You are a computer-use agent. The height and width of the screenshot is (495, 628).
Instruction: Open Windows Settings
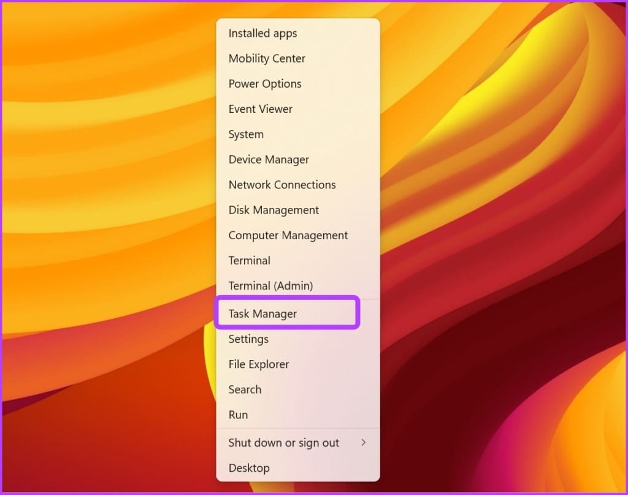[248, 339]
